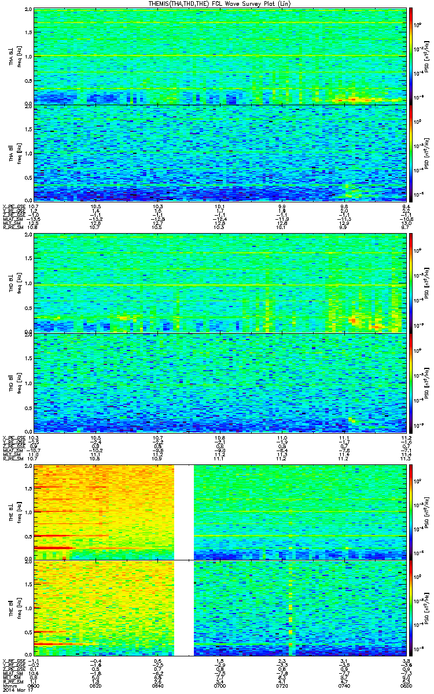Select the THA B-perpendicular spectrogram panel
The width and height of the screenshot is (434, 694).
click(220, 56)
